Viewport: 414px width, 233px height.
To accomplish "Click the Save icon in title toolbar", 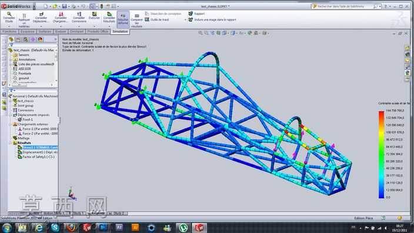I will (x=64, y=6).
